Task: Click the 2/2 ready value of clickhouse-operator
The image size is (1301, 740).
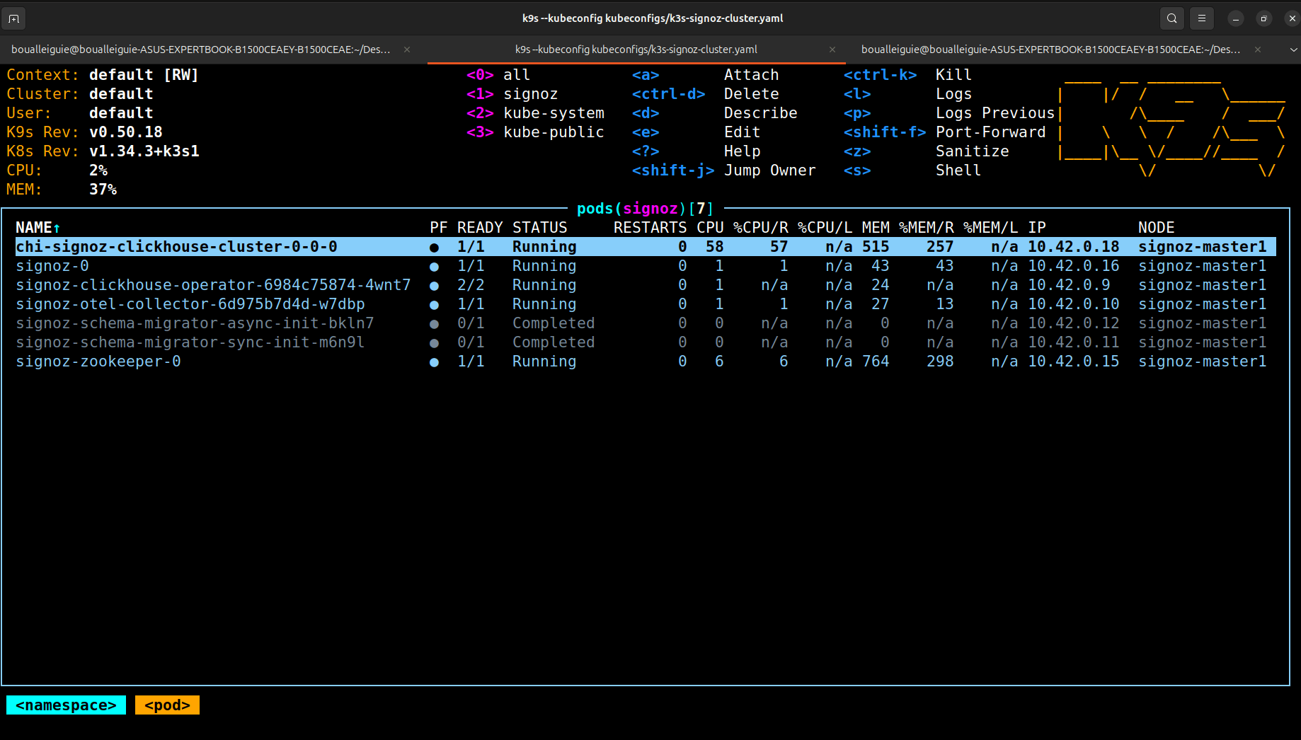Action: [x=471, y=284]
